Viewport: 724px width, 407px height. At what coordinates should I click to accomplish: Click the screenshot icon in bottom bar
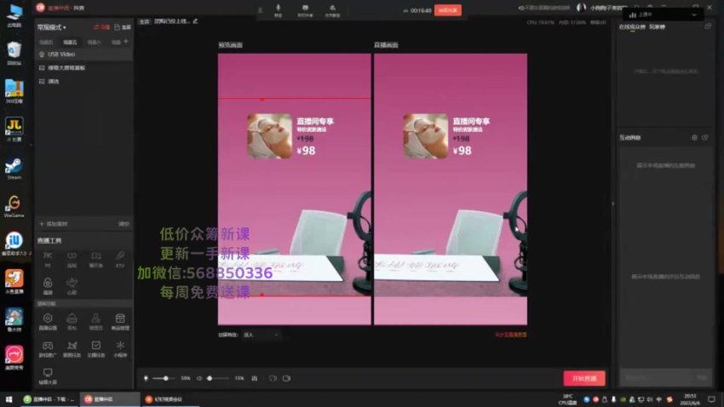pos(273,378)
